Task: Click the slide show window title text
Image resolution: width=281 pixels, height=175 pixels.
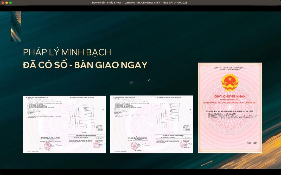Action: pos(140,3)
